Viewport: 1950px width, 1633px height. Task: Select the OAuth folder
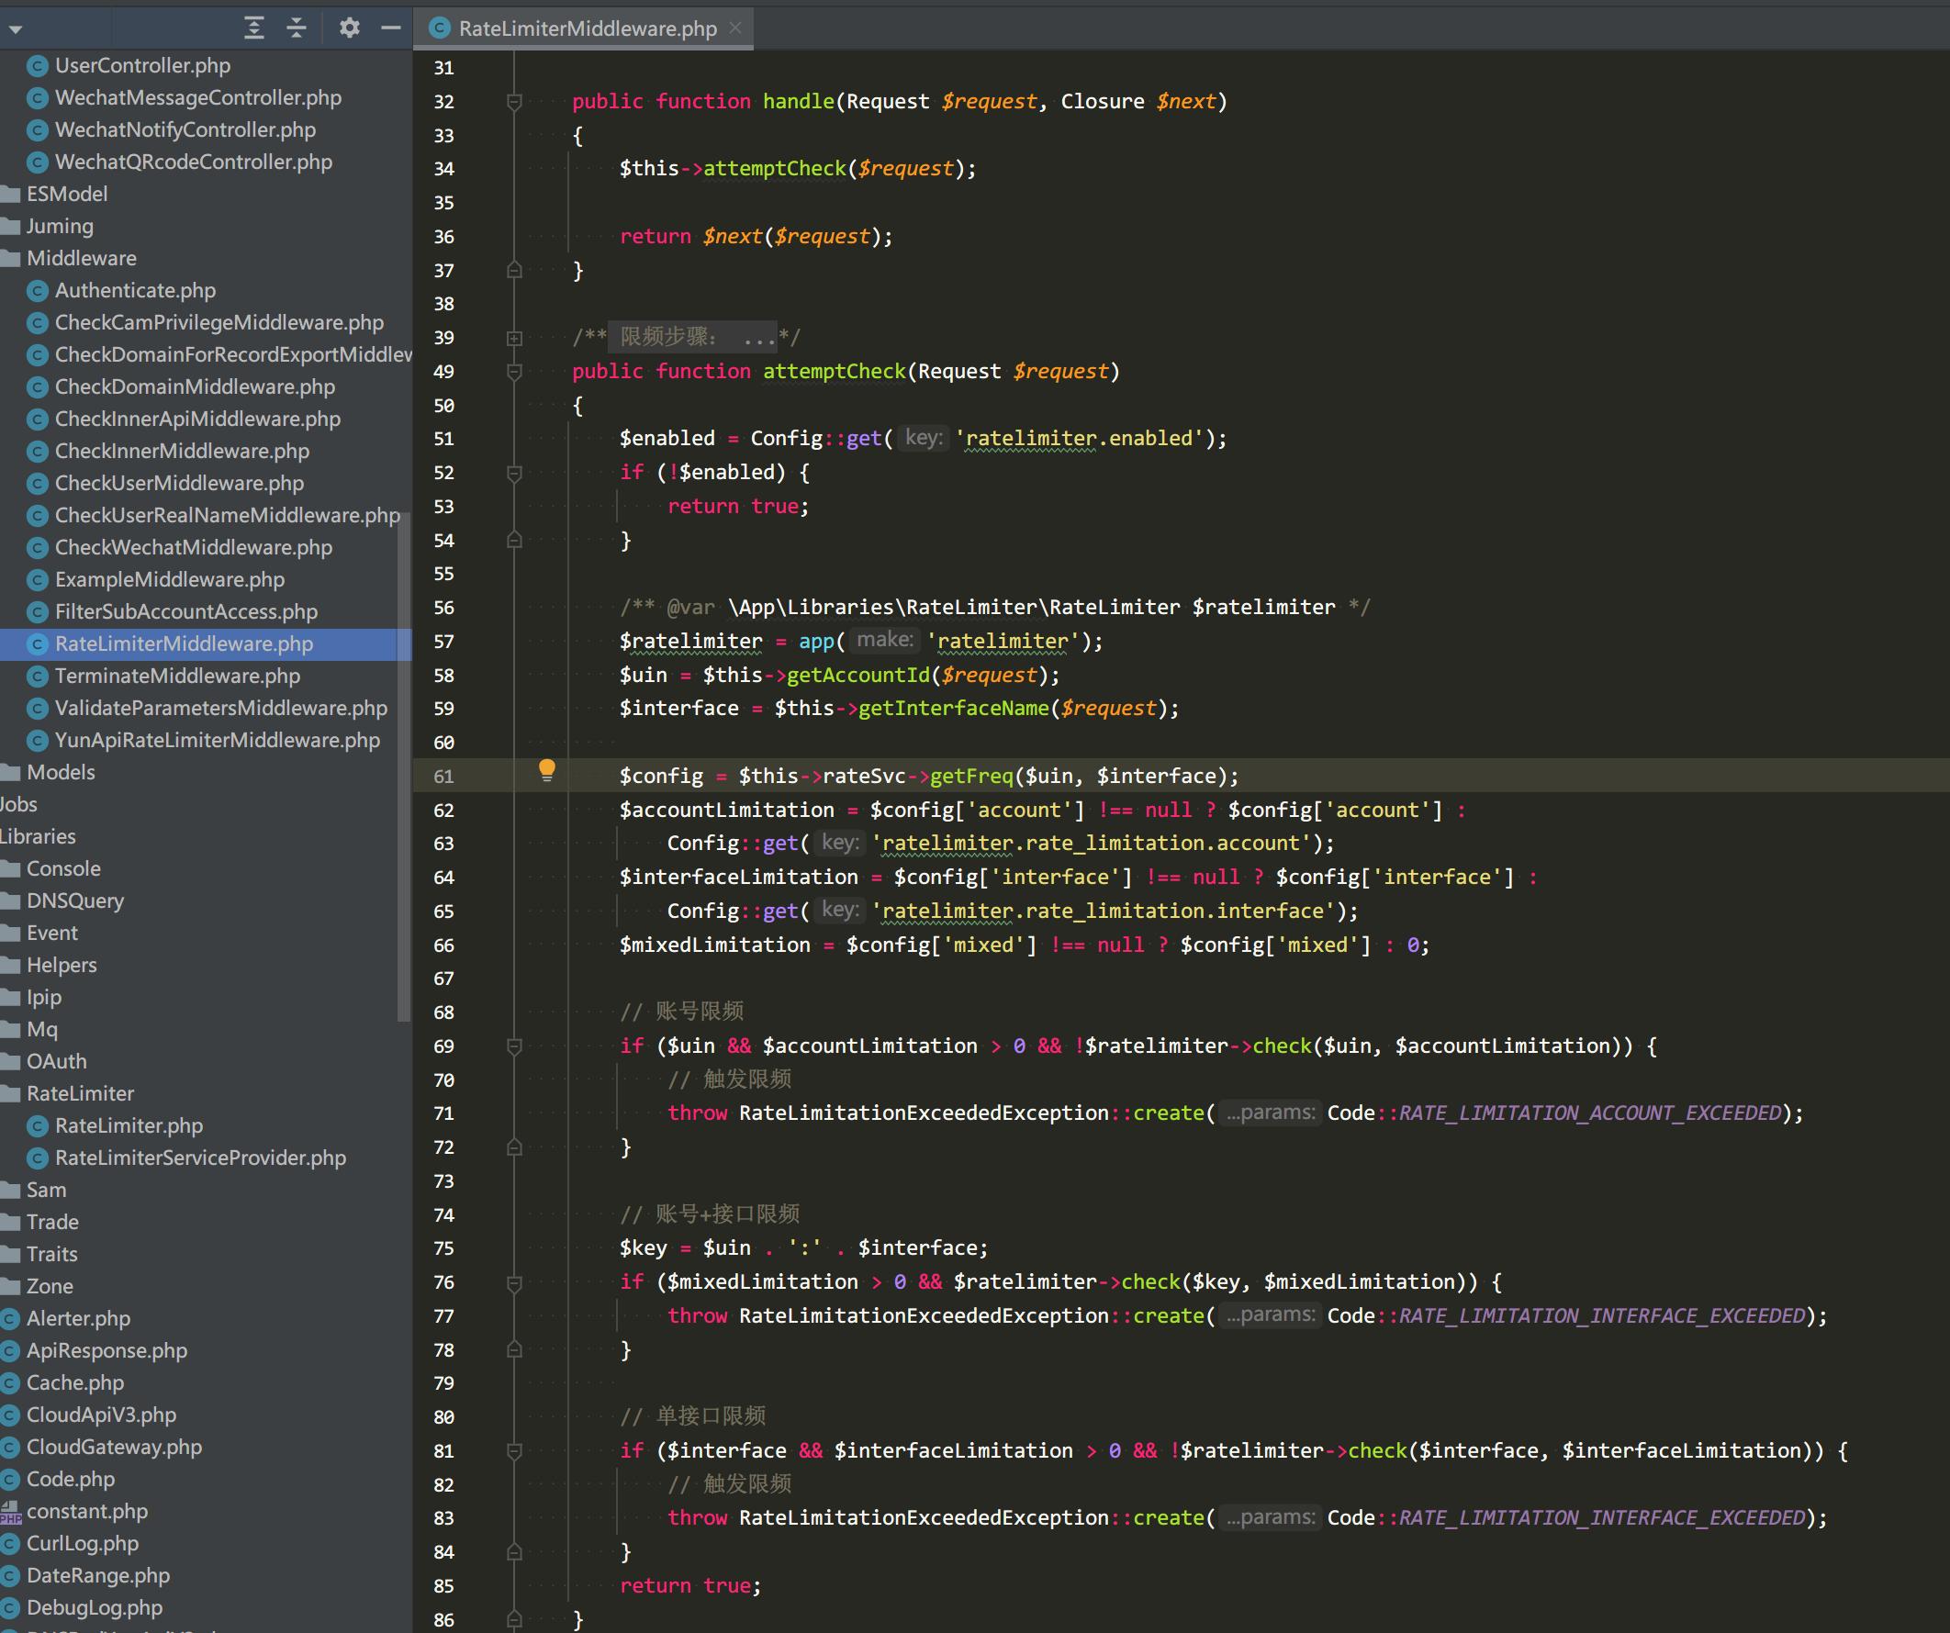[57, 1061]
